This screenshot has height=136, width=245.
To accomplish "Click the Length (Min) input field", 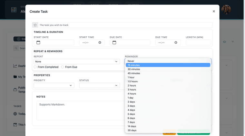I will point(198,42).
